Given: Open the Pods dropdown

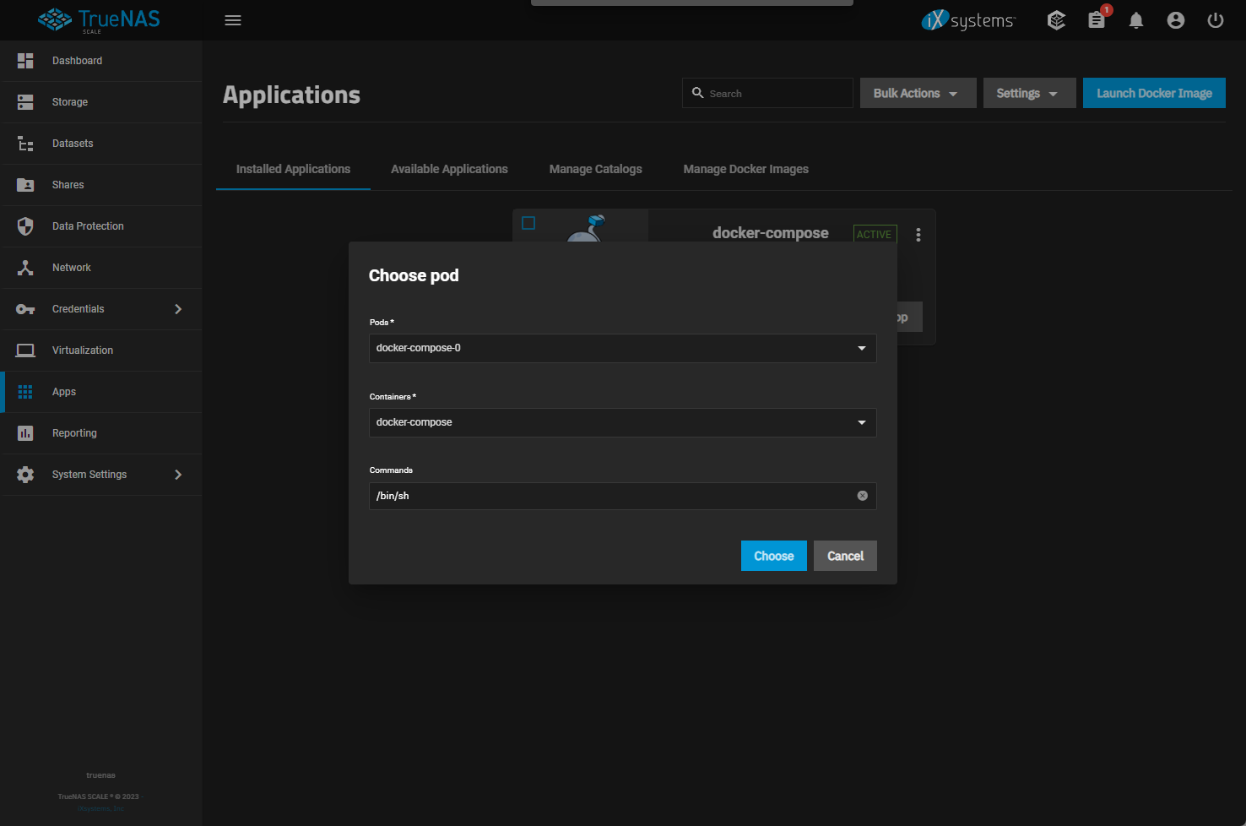Looking at the screenshot, I should coord(623,348).
